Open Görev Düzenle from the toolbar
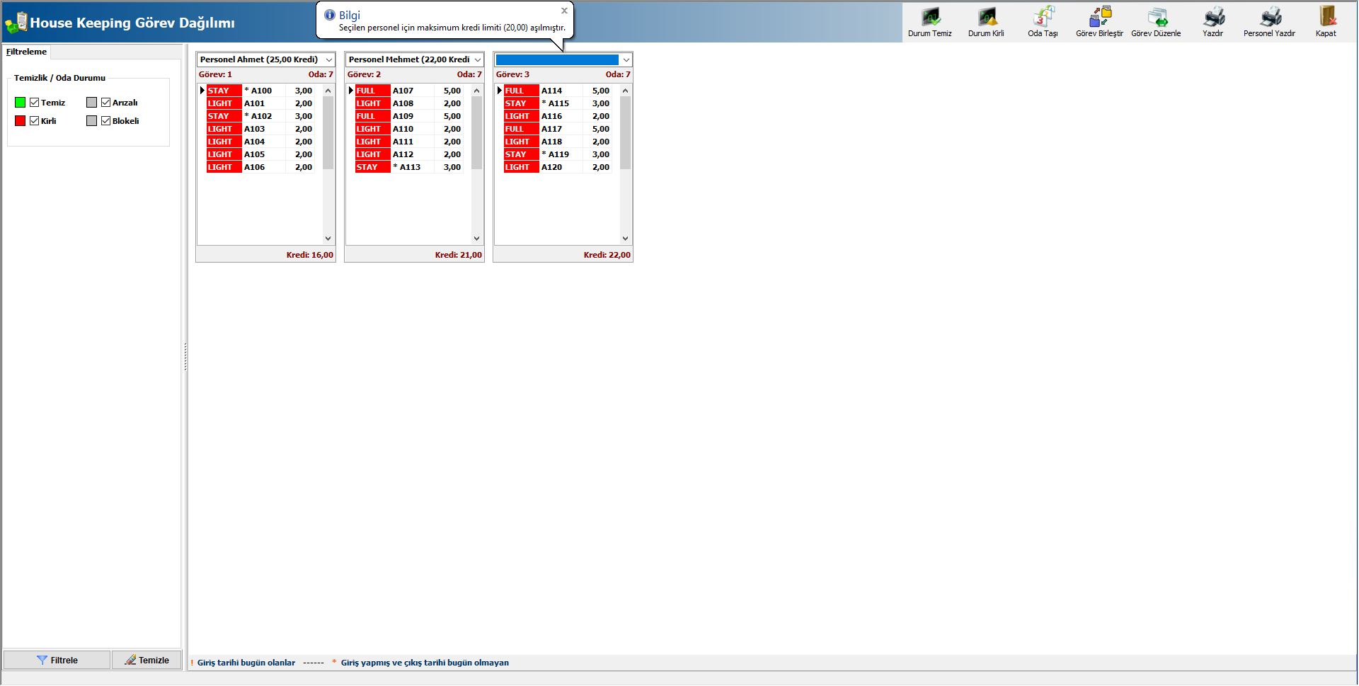Viewport: 1359px width, 686px height. pyautogui.click(x=1156, y=17)
